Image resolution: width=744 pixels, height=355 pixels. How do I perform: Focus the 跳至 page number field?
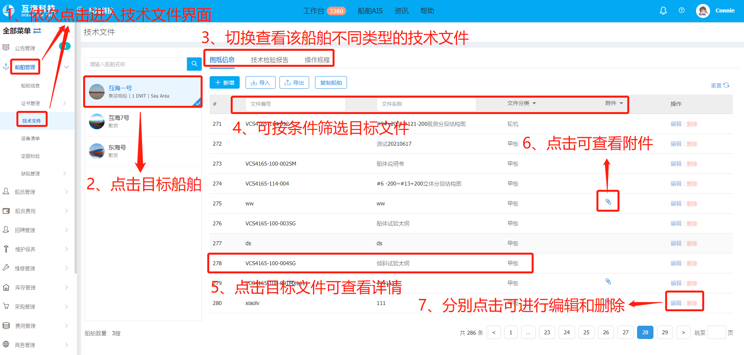coord(716,332)
